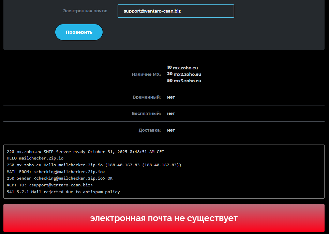Click the нет value beside Временный

pyautogui.click(x=171, y=97)
